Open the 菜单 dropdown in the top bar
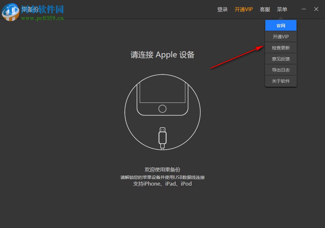Screen dimensions: 325x228 (282, 9)
